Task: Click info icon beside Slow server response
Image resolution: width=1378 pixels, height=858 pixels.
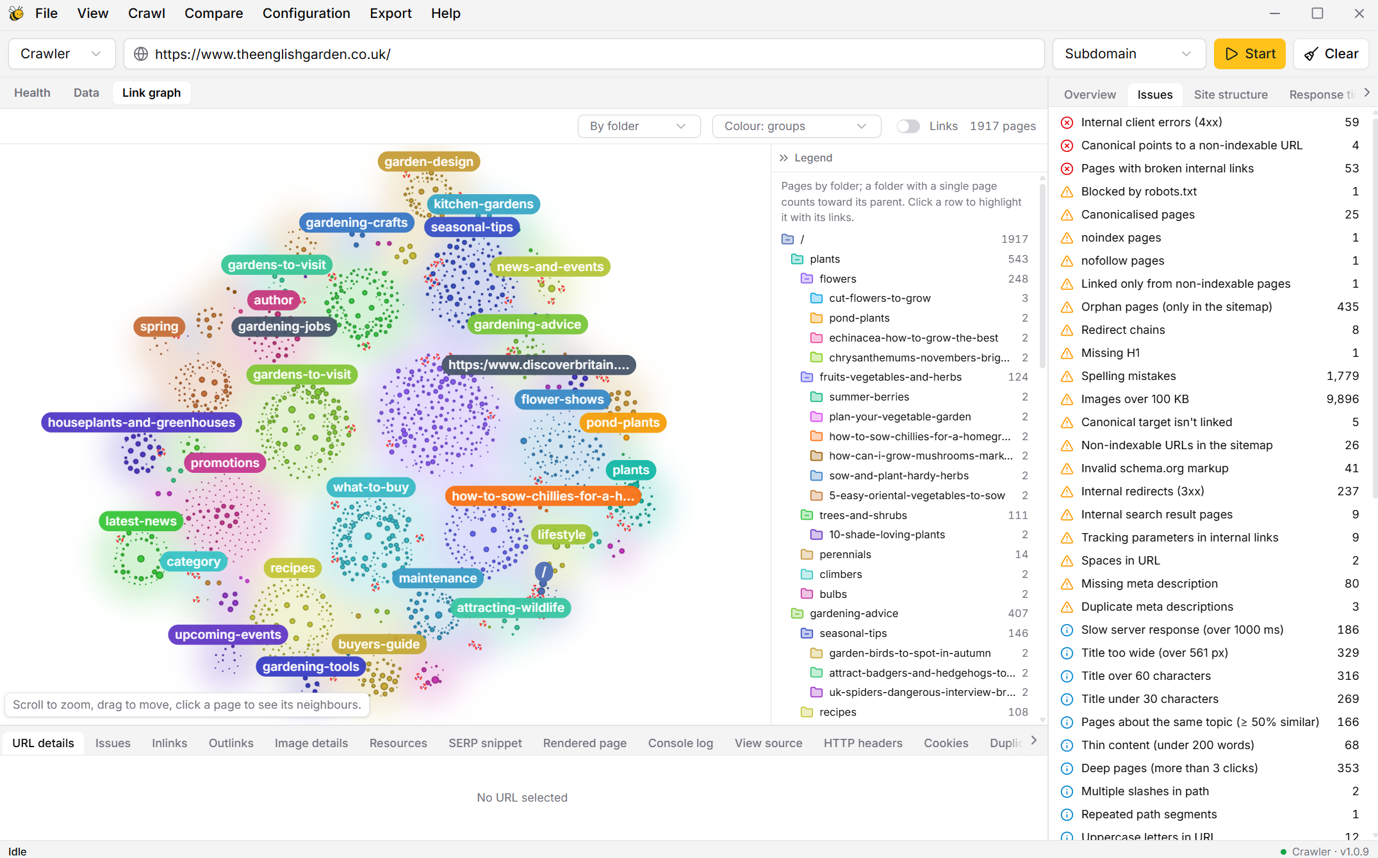Action: click(x=1067, y=630)
